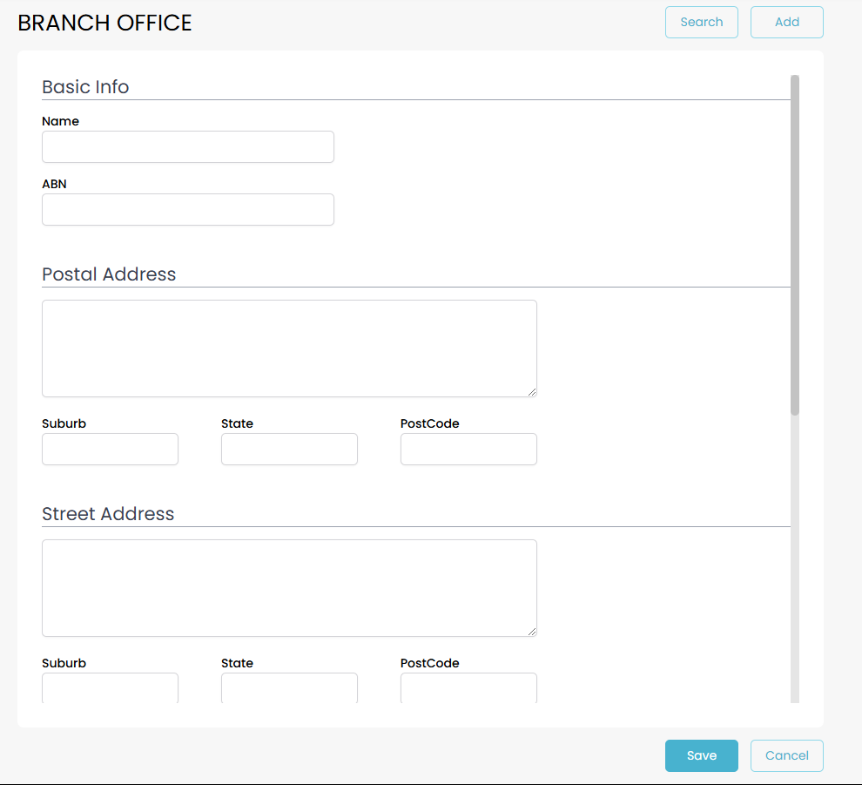
Task: Save the branch office form
Action: [701, 755]
